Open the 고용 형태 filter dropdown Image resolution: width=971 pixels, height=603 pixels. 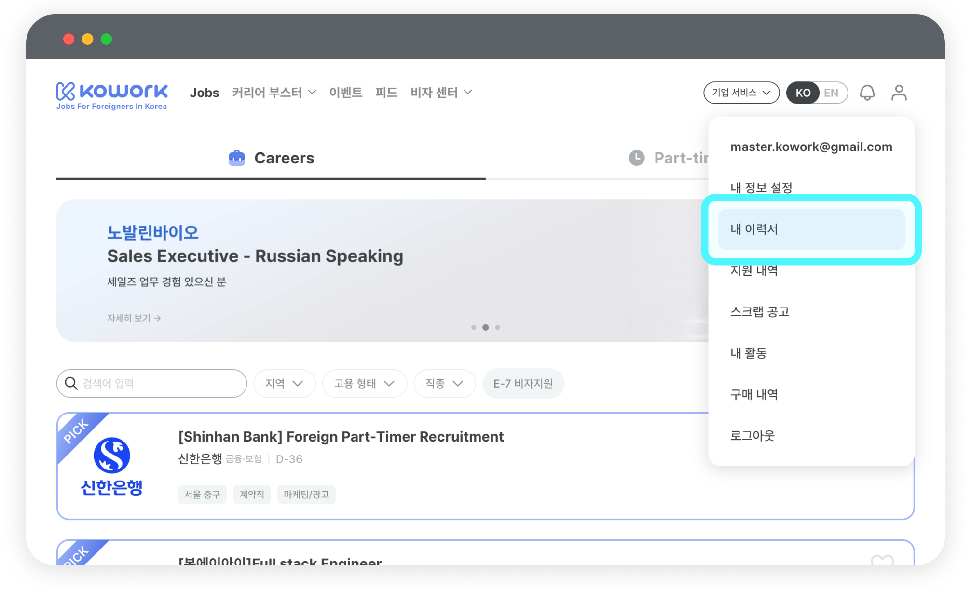(365, 383)
